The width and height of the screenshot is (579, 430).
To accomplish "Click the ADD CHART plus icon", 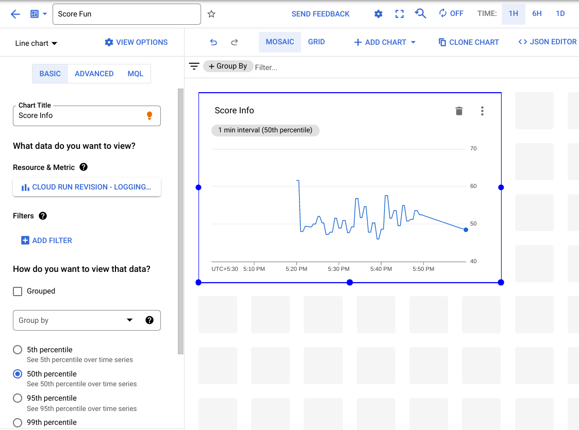I will (x=357, y=42).
